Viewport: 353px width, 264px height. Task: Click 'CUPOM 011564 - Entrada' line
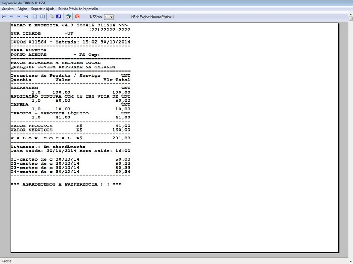(71, 42)
